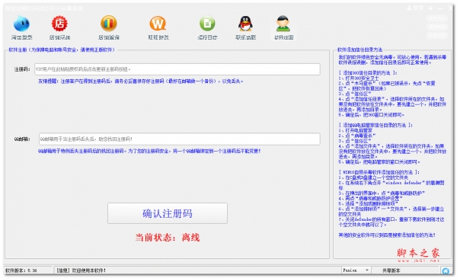457x278 pixels.
Task: Click the 确认注册码 confirm button
Action: tap(168, 213)
